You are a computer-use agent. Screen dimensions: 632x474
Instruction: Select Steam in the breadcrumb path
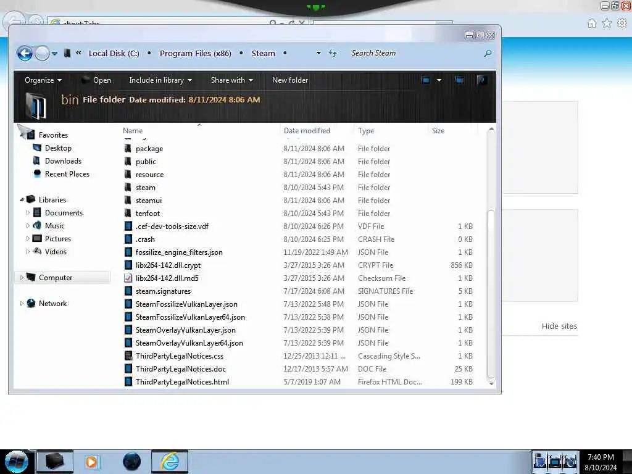263,53
